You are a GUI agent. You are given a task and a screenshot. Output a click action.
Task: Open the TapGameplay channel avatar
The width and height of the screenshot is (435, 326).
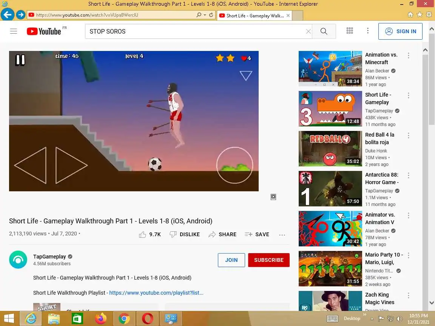(x=18, y=260)
